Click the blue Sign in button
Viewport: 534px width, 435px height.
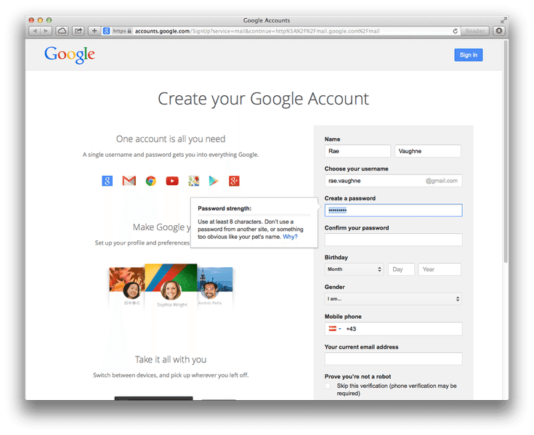click(469, 54)
